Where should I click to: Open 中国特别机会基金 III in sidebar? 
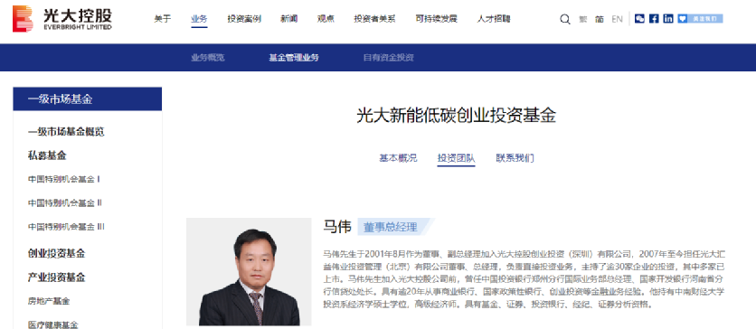(66, 226)
